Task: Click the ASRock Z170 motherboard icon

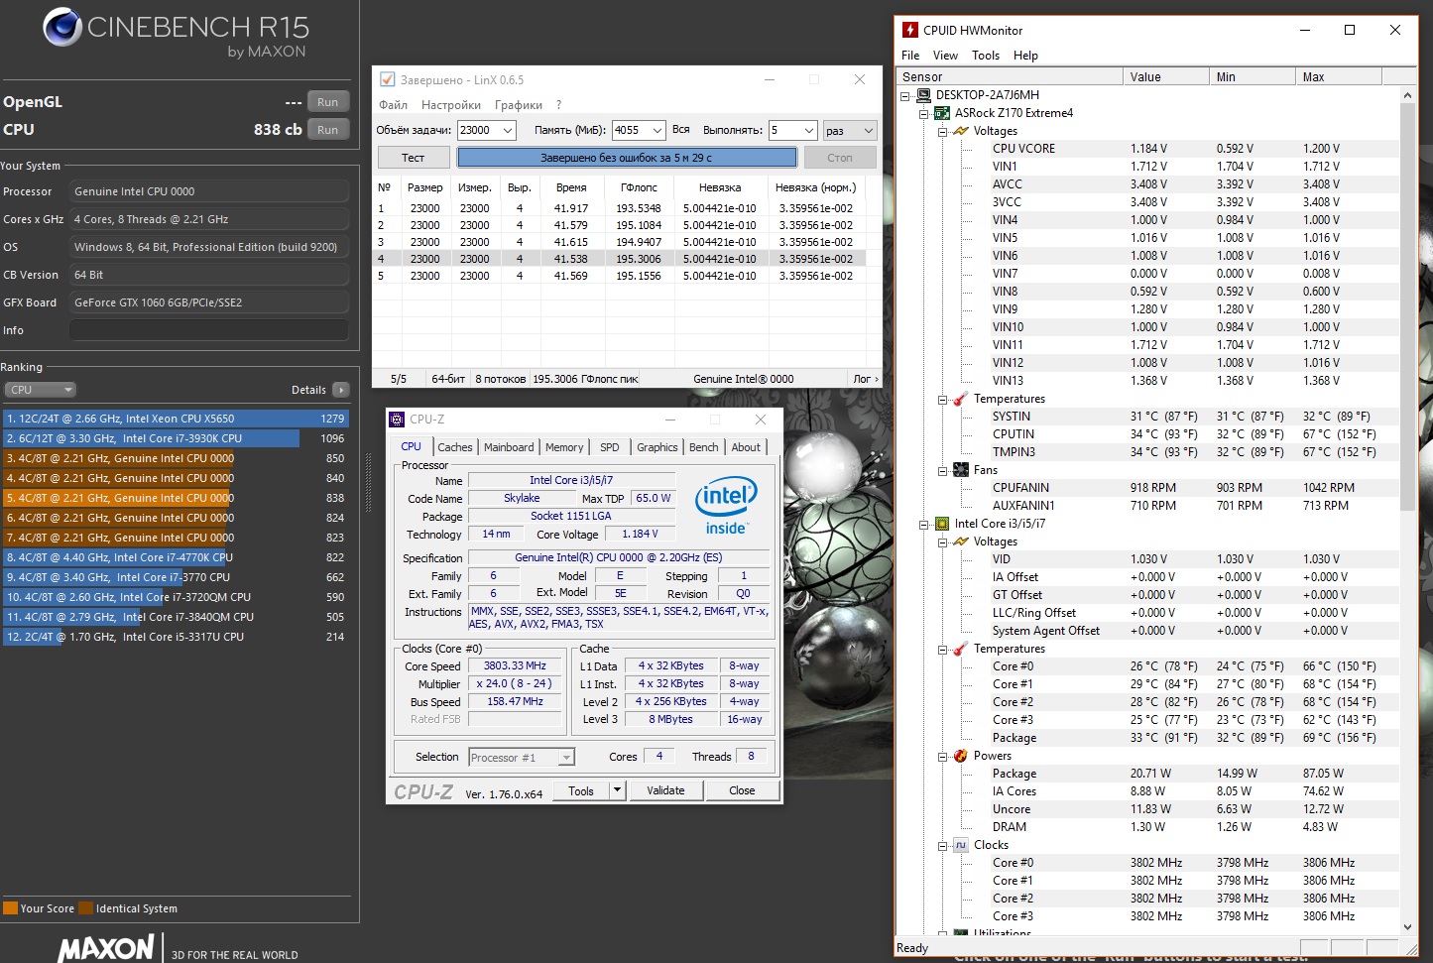Action: (942, 113)
